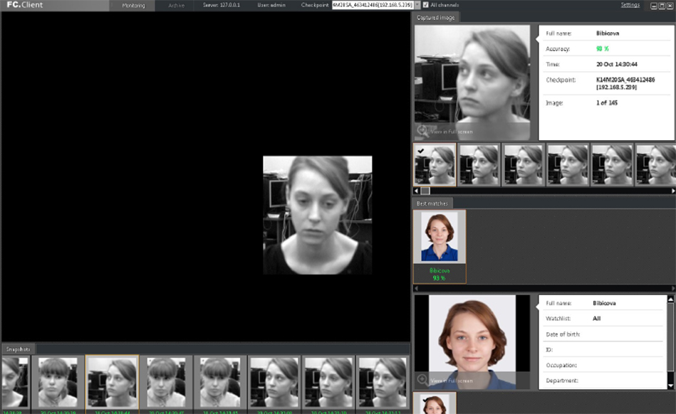The width and height of the screenshot is (676, 414).
Task: Click left arrow of best matches scrollbar
Action: pyautogui.click(x=416, y=288)
